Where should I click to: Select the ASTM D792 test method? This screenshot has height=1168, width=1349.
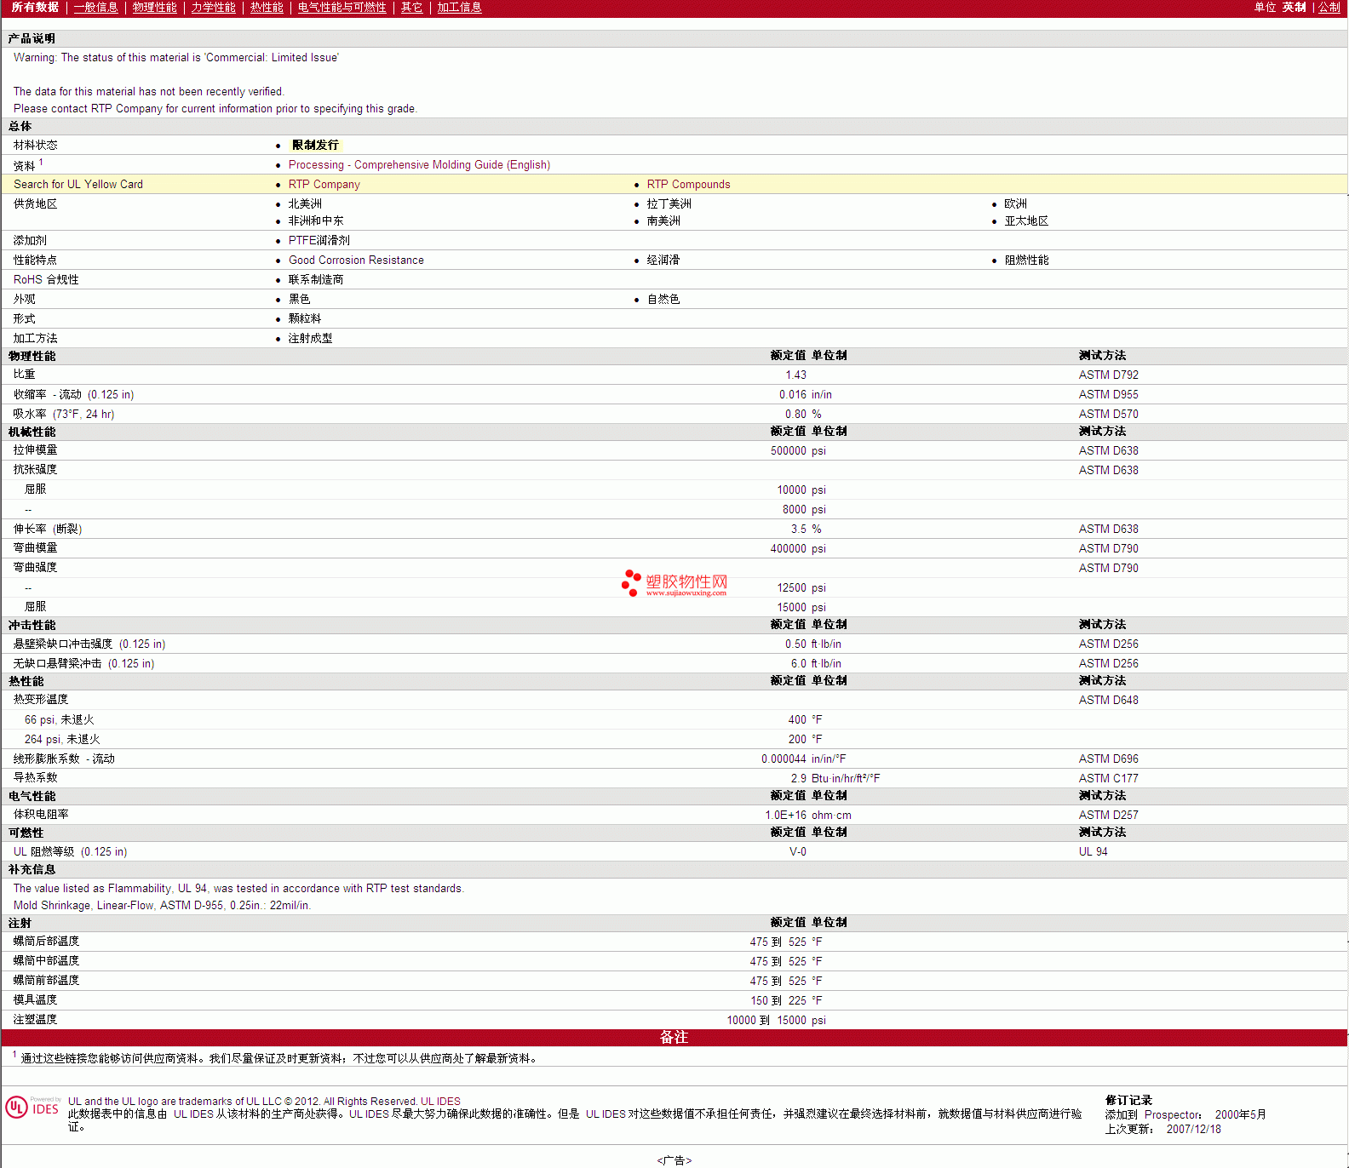click(1108, 375)
